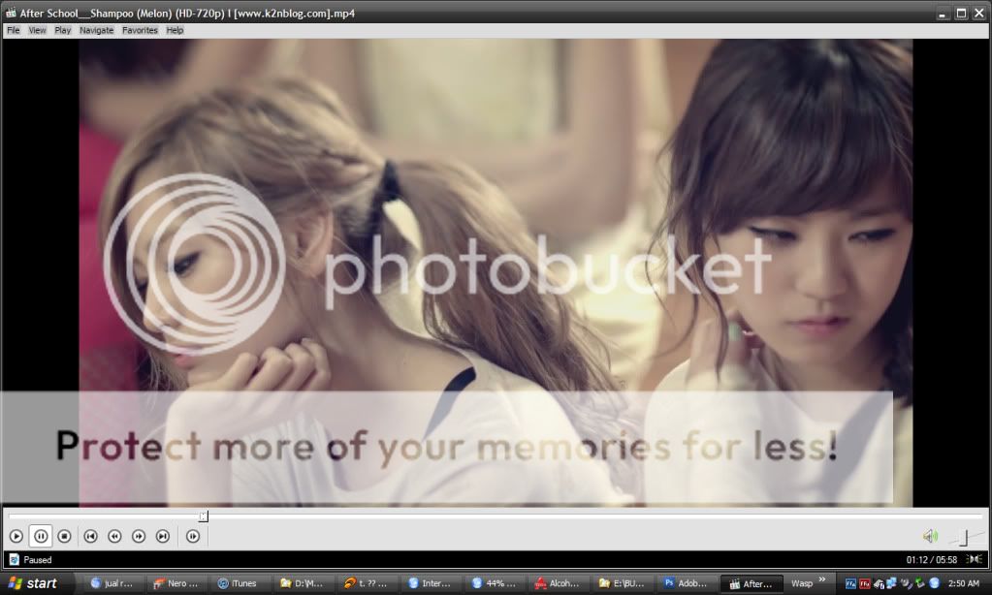Image resolution: width=992 pixels, height=595 pixels.
Task: Click the status icon beside Paused
Action: pyautogui.click(x=14, y=559)
